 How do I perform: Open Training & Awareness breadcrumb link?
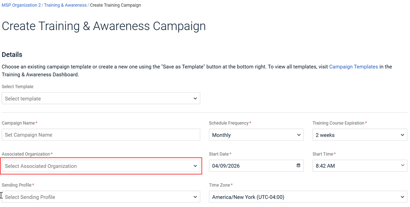pos(65,5)
